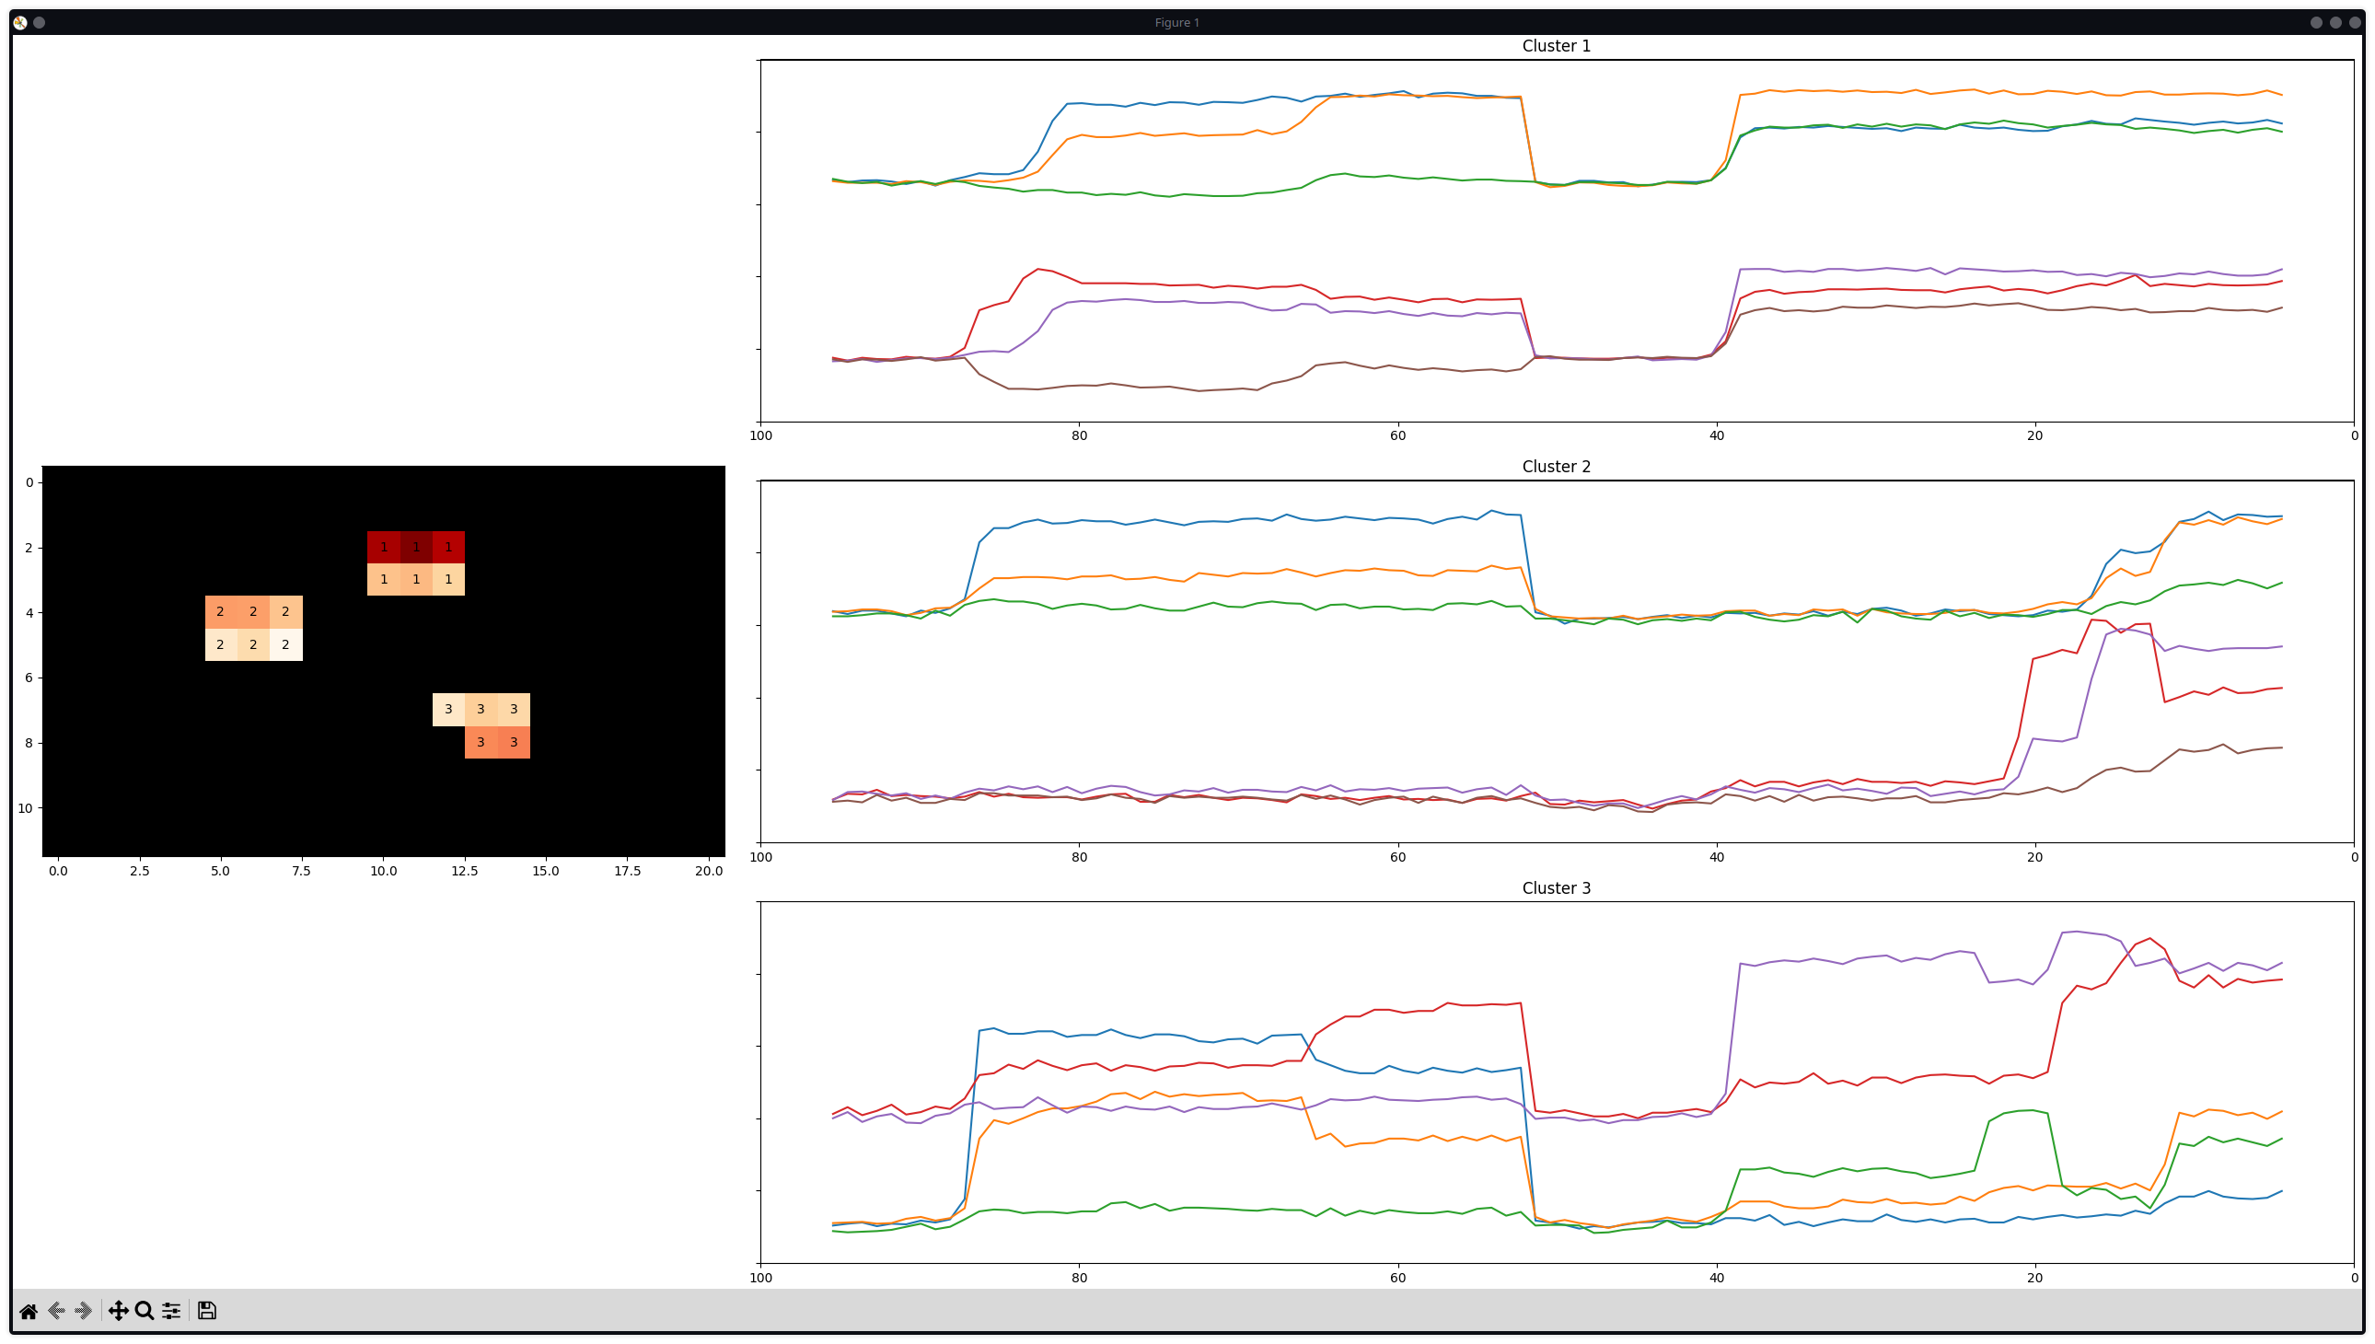Click the 10 tick label on the heatmap y-axis
Image resolution: width=2375 pixels, height=1344 pixels.
pos(25,808)
